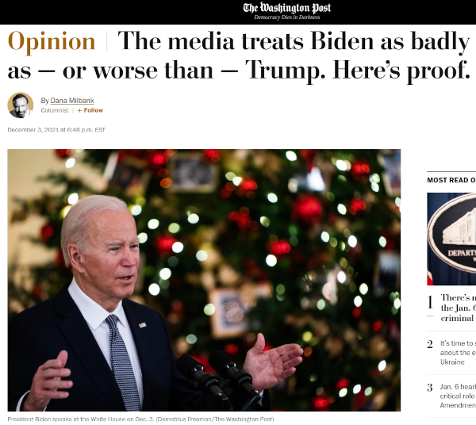The width and height of the screenshot is (476, 425).
Task: Click the Democracy Dies in Darkness tagline
Action: (287, 17)
